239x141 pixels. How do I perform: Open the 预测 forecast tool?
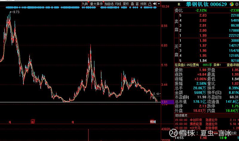[143, 4]
